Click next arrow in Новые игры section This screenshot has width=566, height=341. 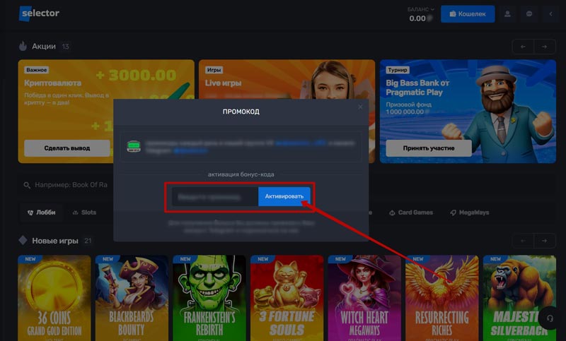pyautogui.click(x=544, y=241)
